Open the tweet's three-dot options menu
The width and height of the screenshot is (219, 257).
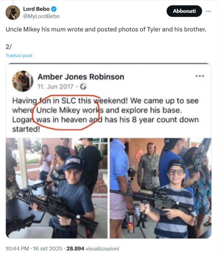pos(208,11)
